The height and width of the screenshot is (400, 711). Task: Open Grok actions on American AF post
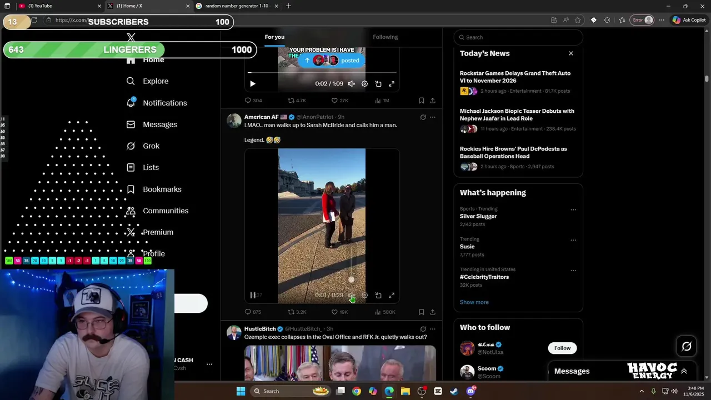[x=423, y=117]
